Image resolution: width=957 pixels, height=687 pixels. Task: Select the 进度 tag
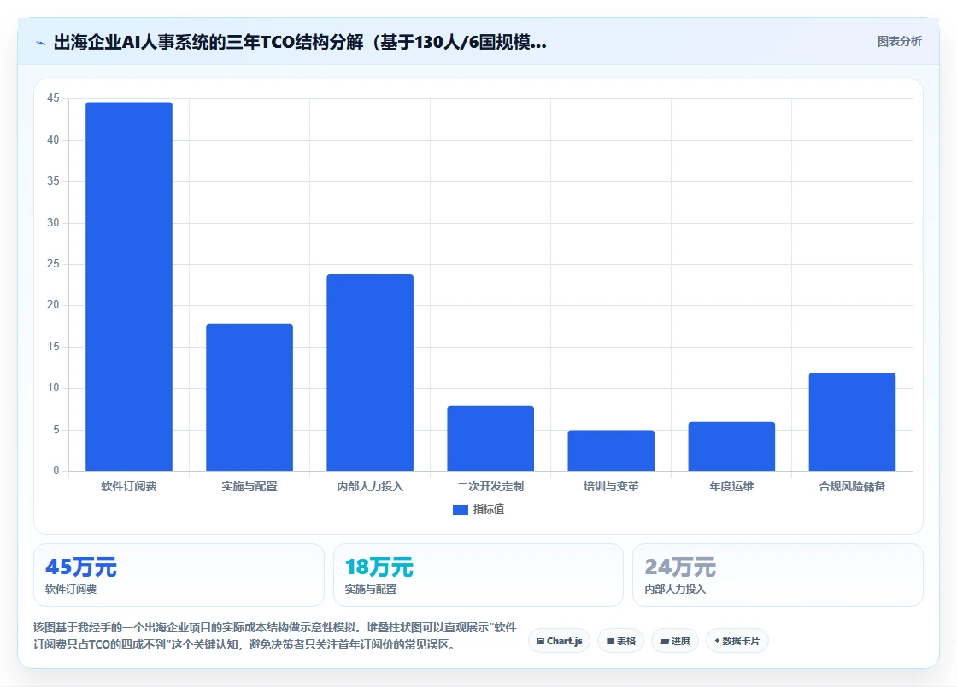coord(675,641)
